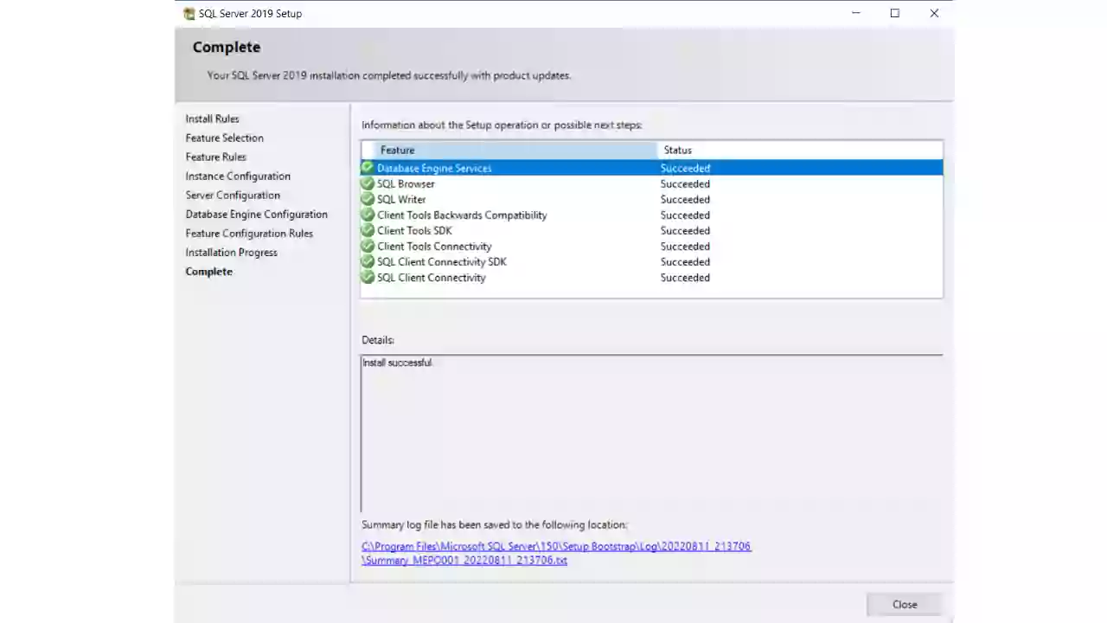Close the setup wizard with the Close button
The image size is (1107, 623).
click(905, 604)
